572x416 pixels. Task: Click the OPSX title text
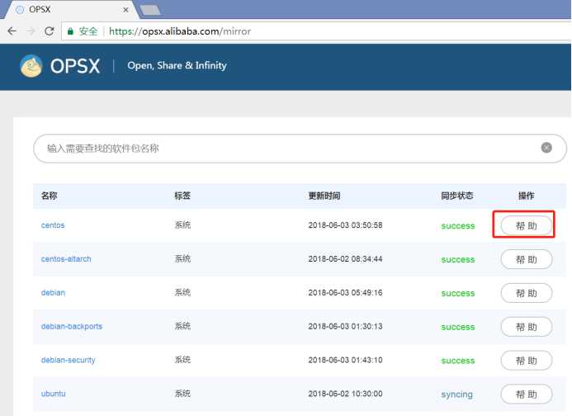click(x=75, y=66)
